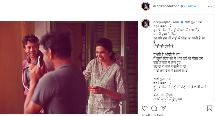Click verified badge in the caption
The width and height of the screenshot is (215, 116).
click(x=182, y=22)
